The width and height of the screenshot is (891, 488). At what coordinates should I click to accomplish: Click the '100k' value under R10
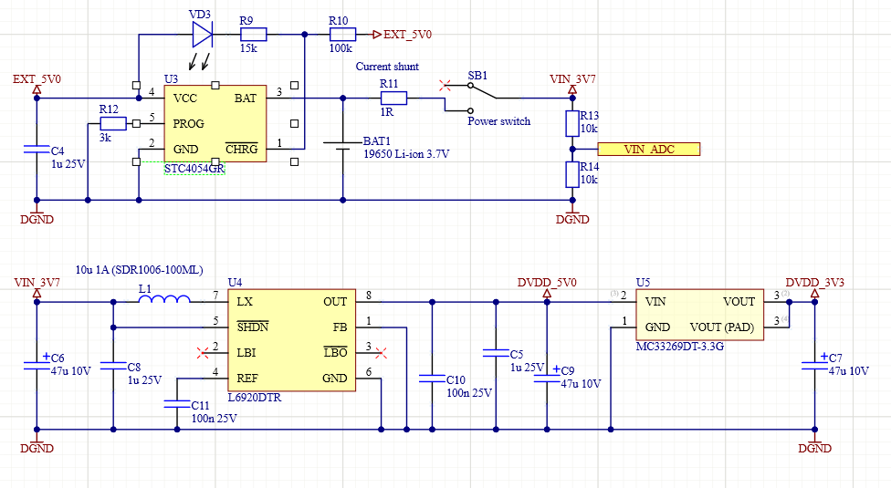click(x=341, y=48)
